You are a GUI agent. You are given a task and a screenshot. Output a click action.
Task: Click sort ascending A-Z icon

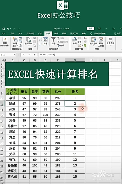coord(40,39)
